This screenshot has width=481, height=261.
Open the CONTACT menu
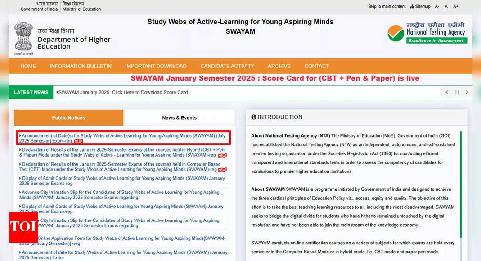tap(317, 66)
